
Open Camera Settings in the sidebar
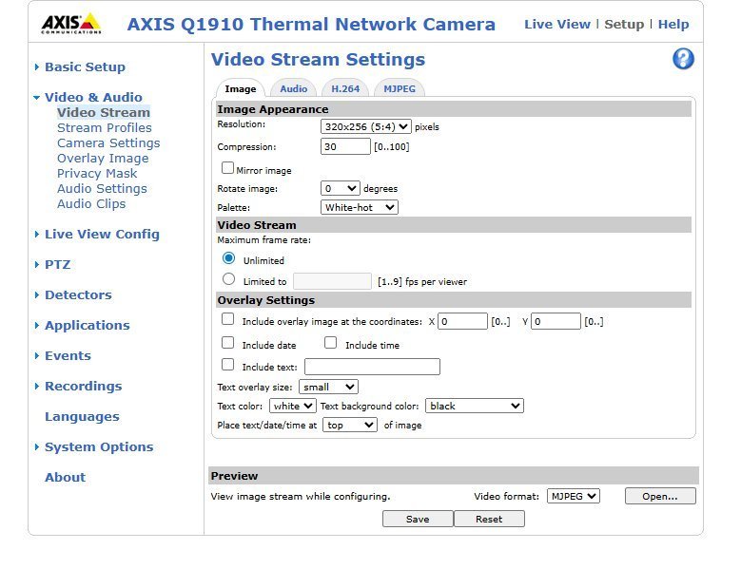[x=108, y=142]
